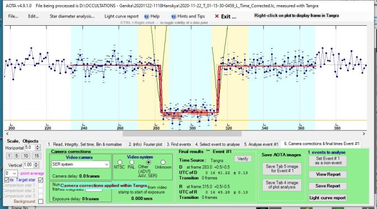Switch to tab 5 Analyse event #1
This screenshot has height=209, width=377.
point(261,145)
